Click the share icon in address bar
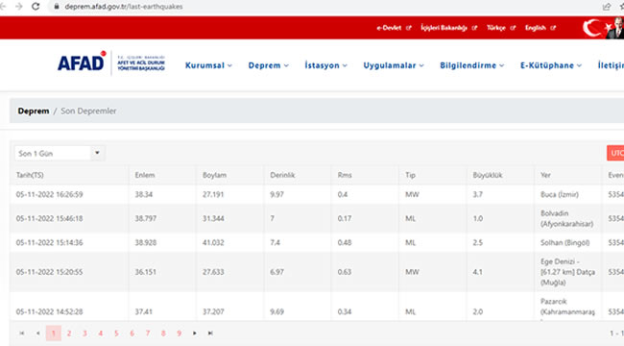624x346 pixels. 606,7
